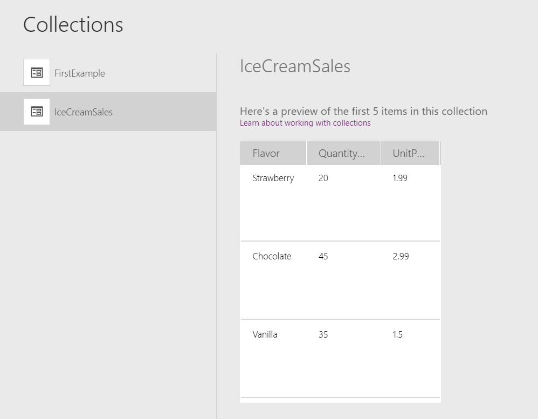The height and width of the screenshot is (419, 538).
Task: Click the IceCreamSales collection icon
Action: pos(36,112)
